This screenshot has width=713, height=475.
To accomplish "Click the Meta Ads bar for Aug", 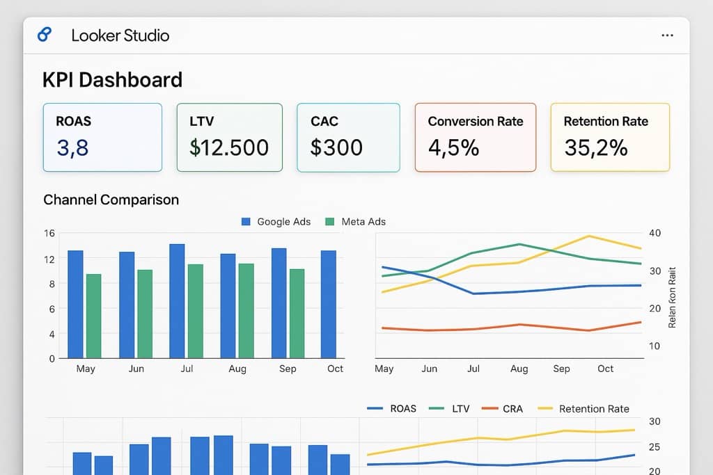I will (246, 312).
